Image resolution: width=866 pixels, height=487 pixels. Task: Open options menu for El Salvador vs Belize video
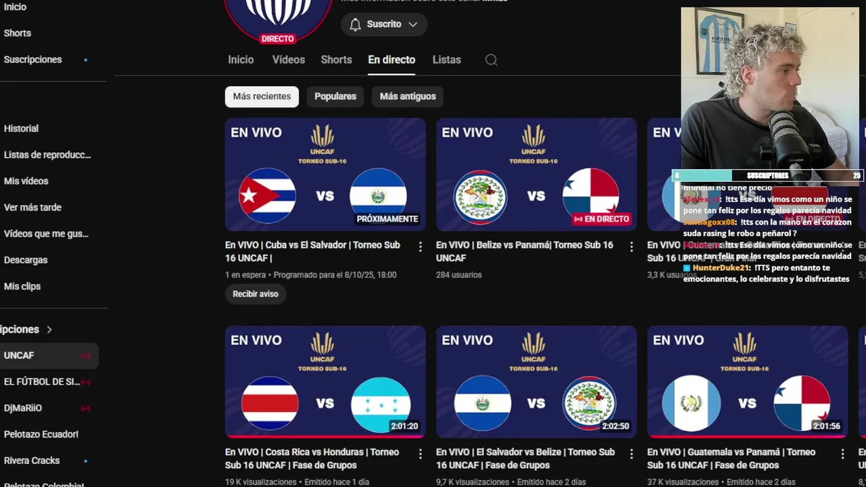click(x=631, y=454)
